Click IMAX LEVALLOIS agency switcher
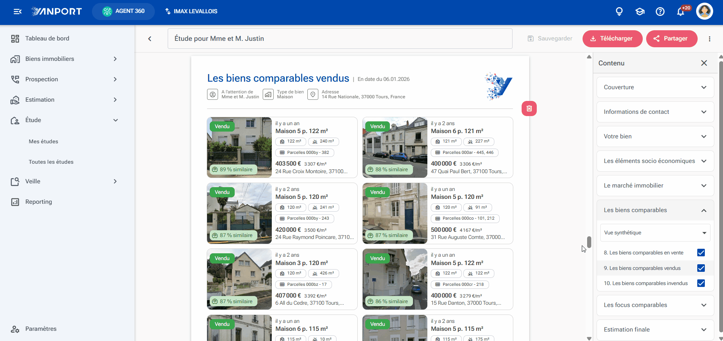The width and height of the screenshot is (723, 341). point(191,11)
